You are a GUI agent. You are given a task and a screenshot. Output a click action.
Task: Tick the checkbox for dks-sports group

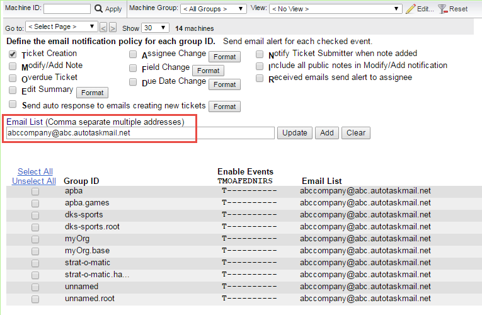pos(35,215)
